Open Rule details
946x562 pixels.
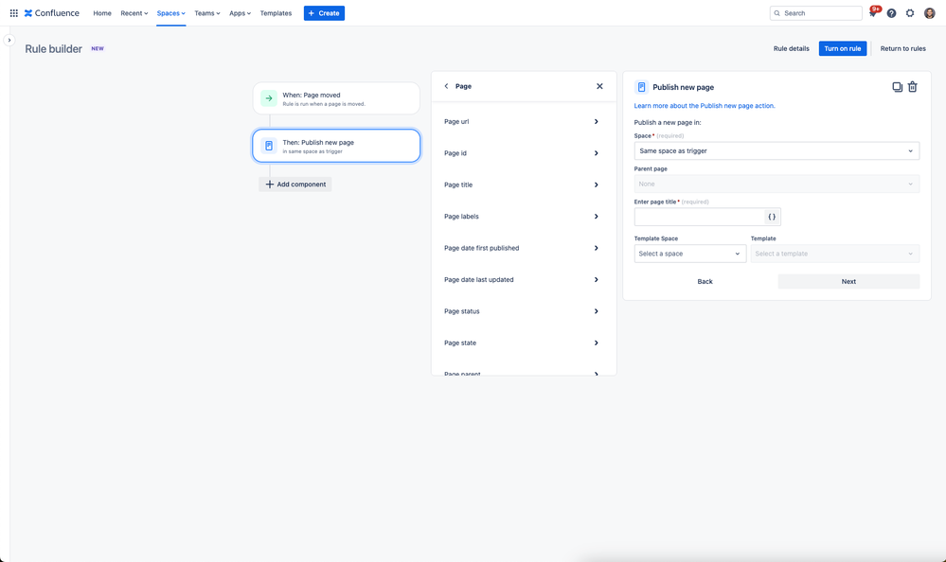pos(791,49)
